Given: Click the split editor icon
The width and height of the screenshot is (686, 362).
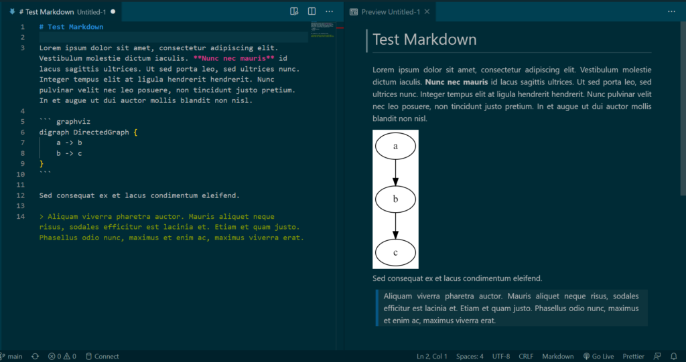Looking at the screenshot, I should coord(312,11).
